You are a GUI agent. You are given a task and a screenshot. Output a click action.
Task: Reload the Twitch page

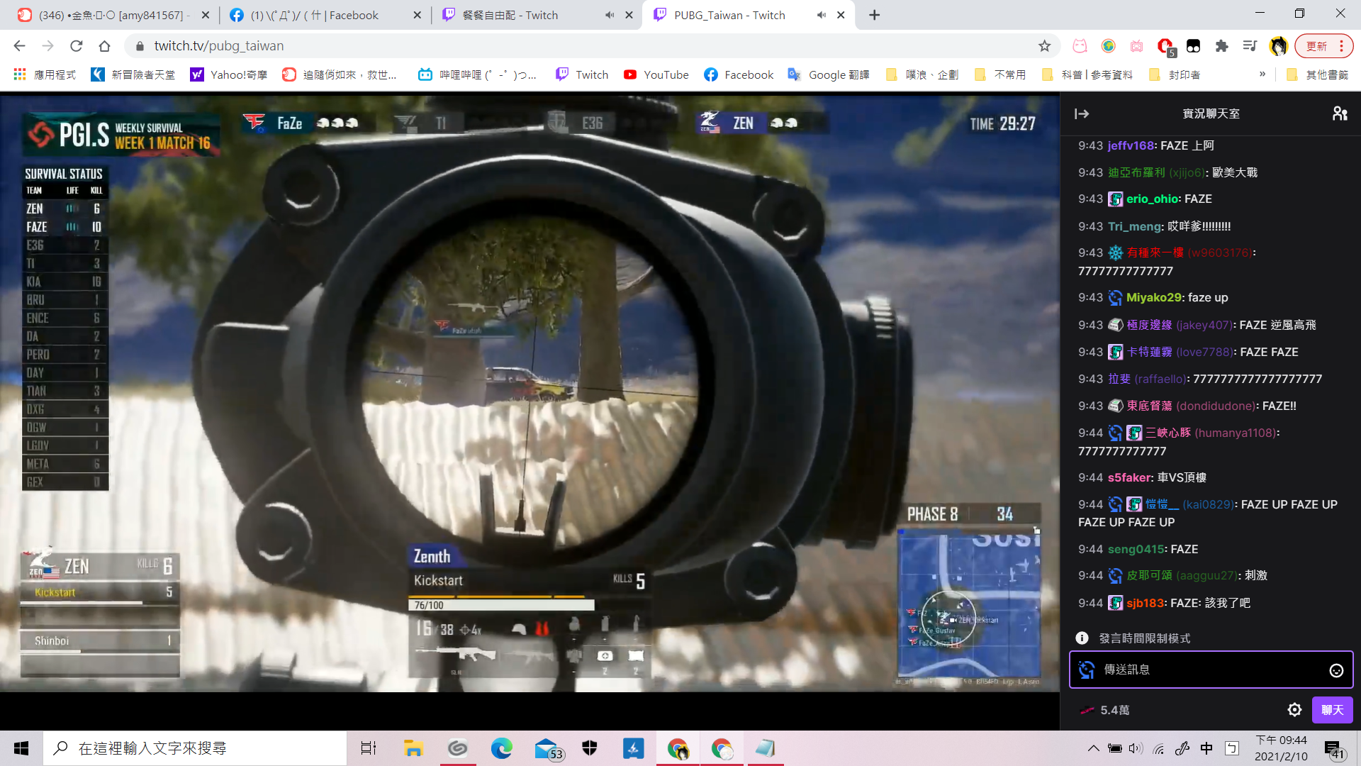[77, 46]
